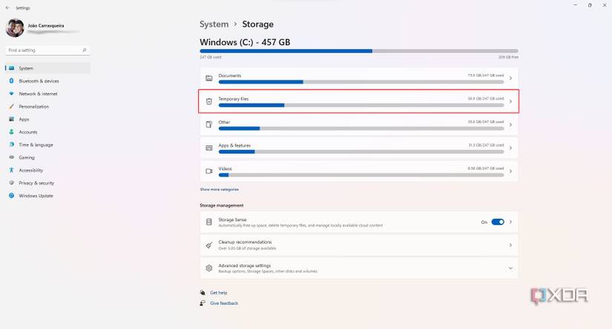
Task: Click the back arrow in Settings title bar
Action: point(7,8)
